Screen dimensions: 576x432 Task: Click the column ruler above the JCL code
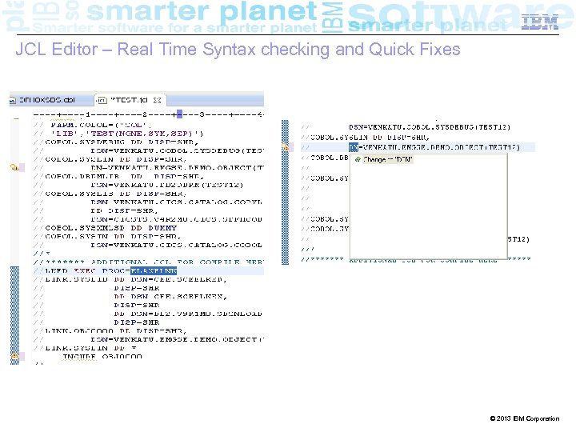(149, 114)
